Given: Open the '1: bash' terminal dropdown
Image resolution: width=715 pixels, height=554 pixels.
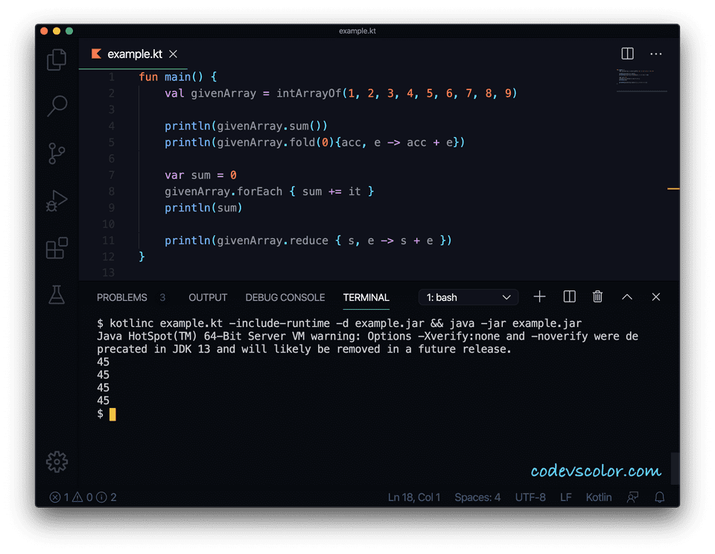Looking at the screenshot, I should tap(468, 296).
